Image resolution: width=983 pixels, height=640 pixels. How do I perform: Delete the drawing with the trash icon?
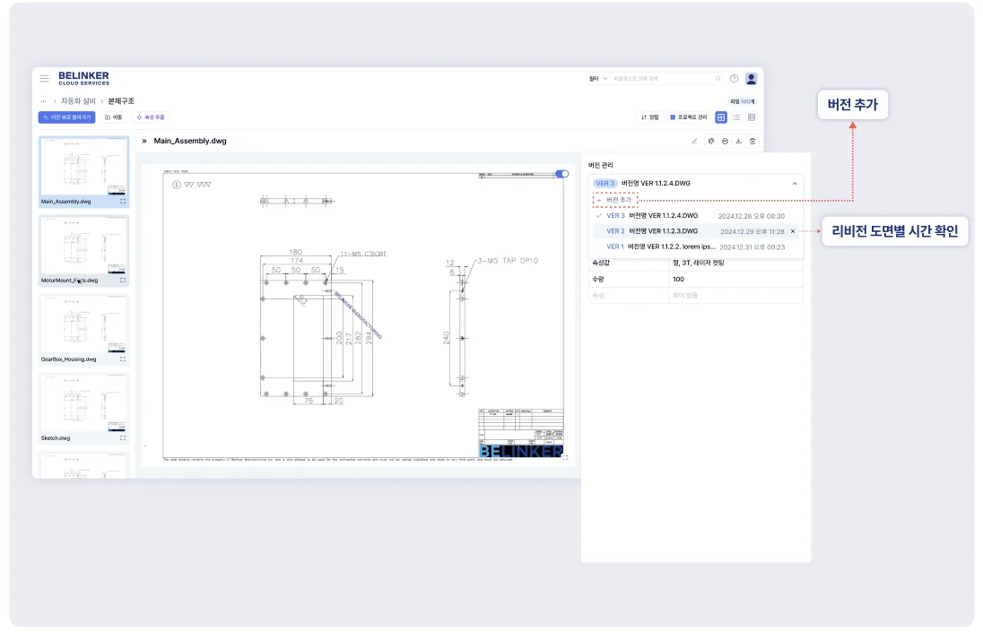pyautogui.click(x=752, y=141)
